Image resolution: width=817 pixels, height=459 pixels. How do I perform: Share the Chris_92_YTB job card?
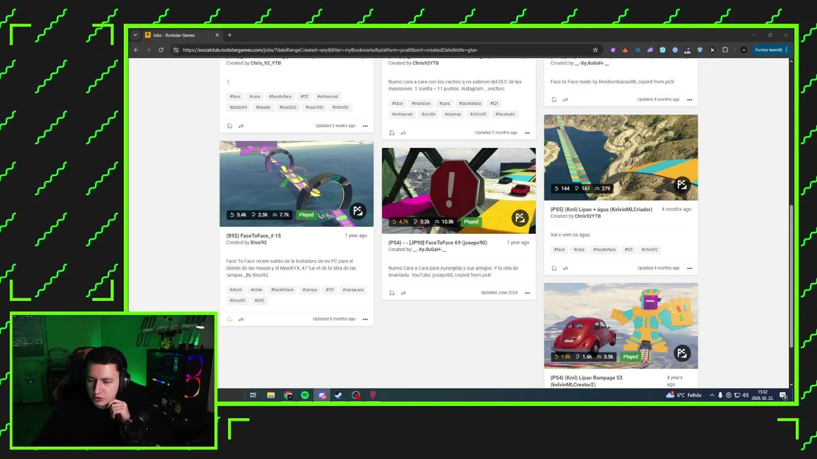(241, 126)
